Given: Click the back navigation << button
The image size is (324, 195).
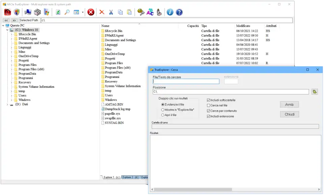Looking at the screenshot, I should (x=6, y=20).
